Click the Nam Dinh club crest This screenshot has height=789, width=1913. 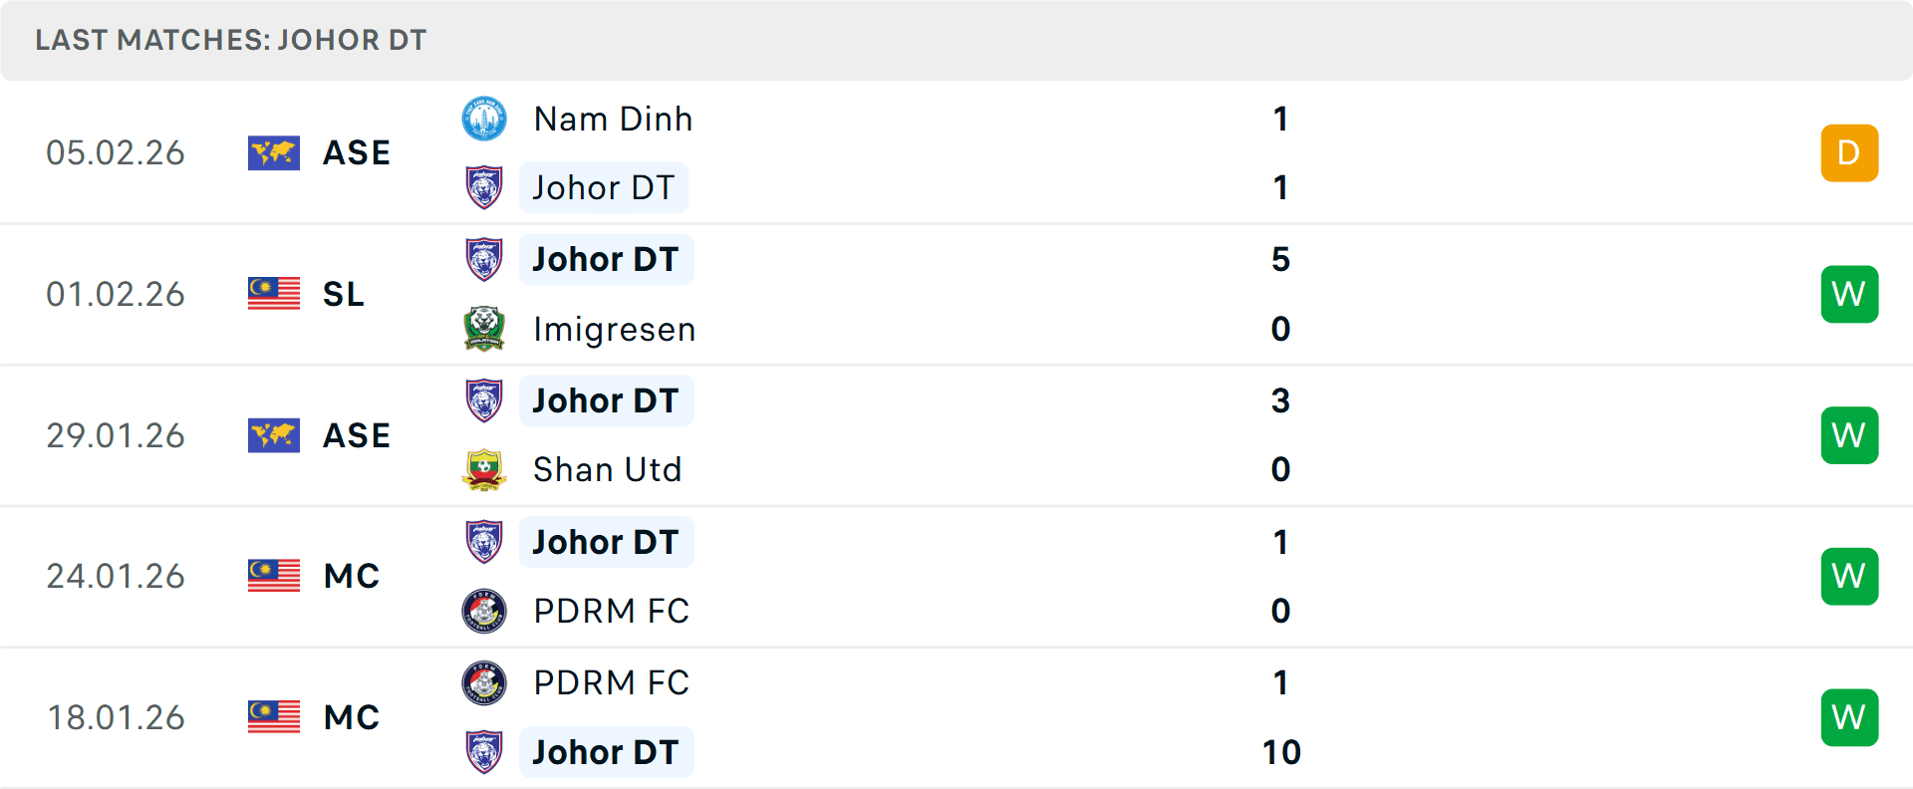(484, 120)
